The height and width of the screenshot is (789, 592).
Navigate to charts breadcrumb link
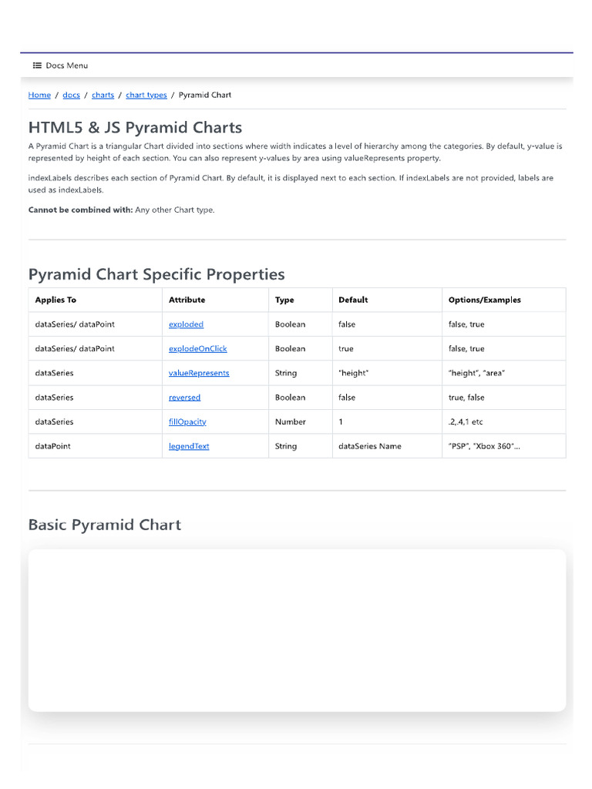103,95
